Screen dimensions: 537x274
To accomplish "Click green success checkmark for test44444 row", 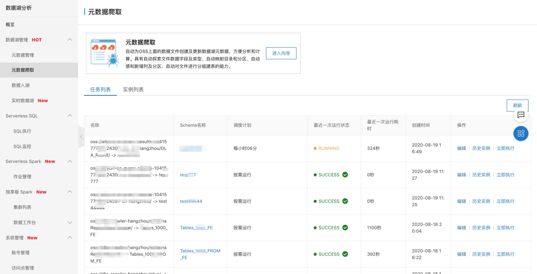I will click(345, 201).
